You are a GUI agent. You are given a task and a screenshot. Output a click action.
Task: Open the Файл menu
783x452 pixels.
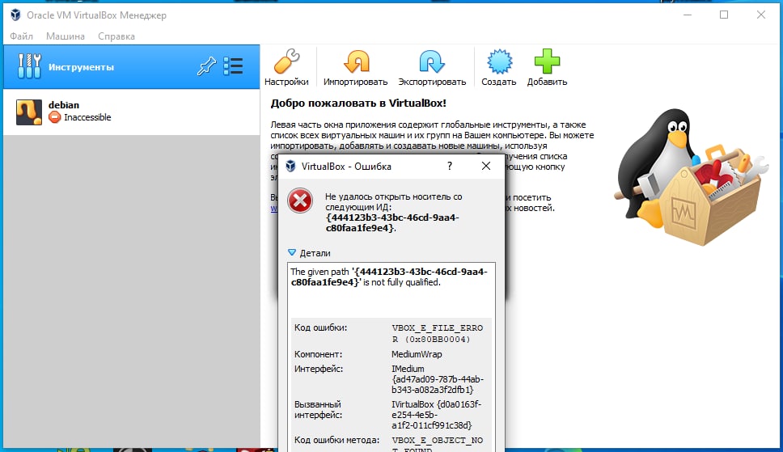pos(22,36)
